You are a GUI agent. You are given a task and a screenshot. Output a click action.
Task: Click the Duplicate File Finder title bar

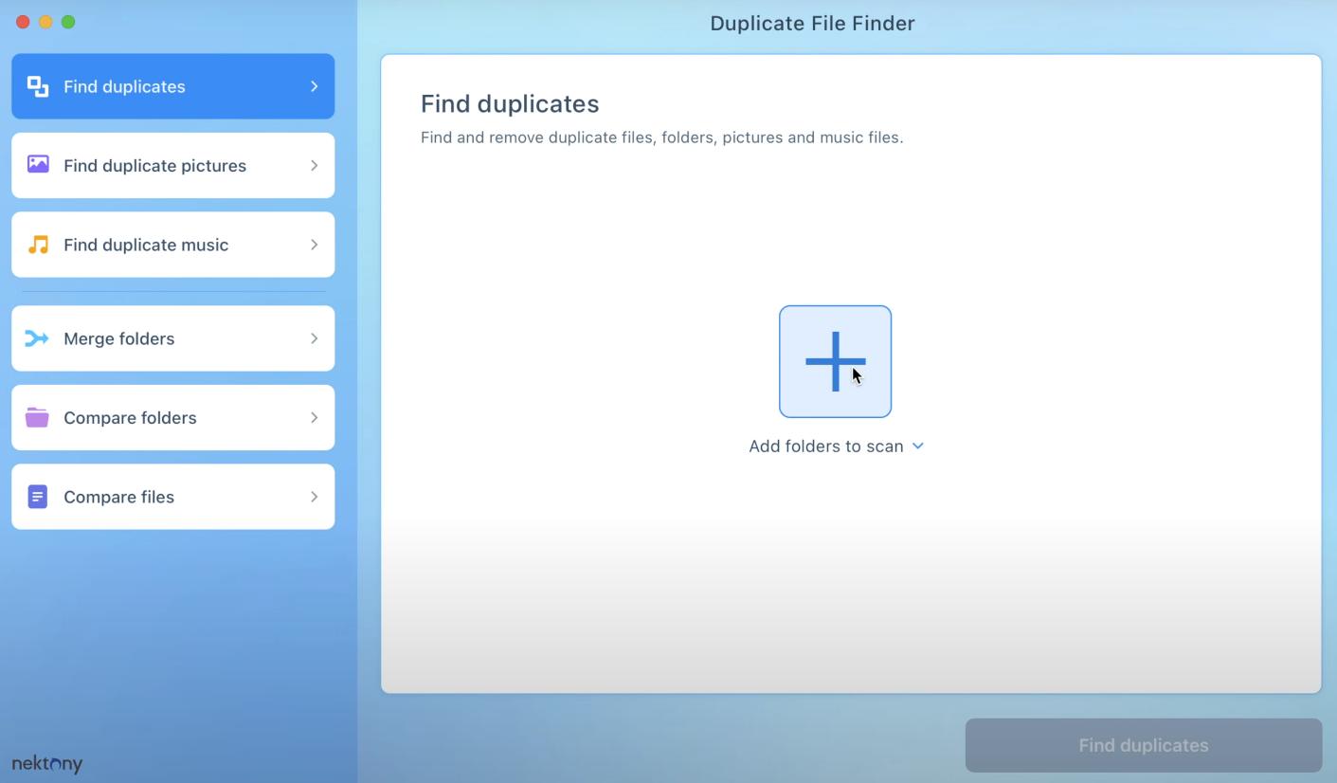click(812, 23)
